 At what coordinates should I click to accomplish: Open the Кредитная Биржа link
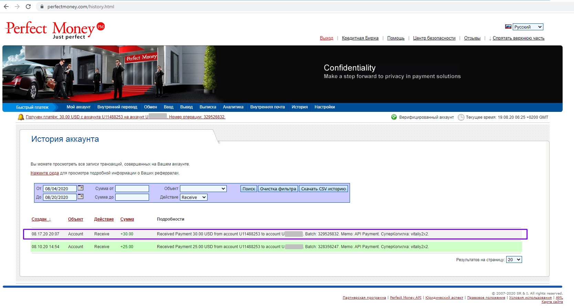pyautogui.click(x=360, y=38)
